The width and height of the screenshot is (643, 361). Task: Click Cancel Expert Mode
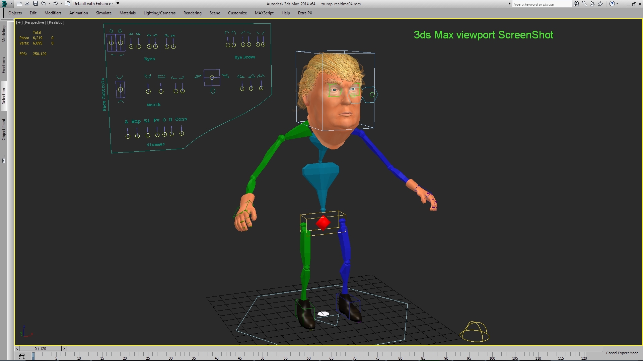coord(622,353)
